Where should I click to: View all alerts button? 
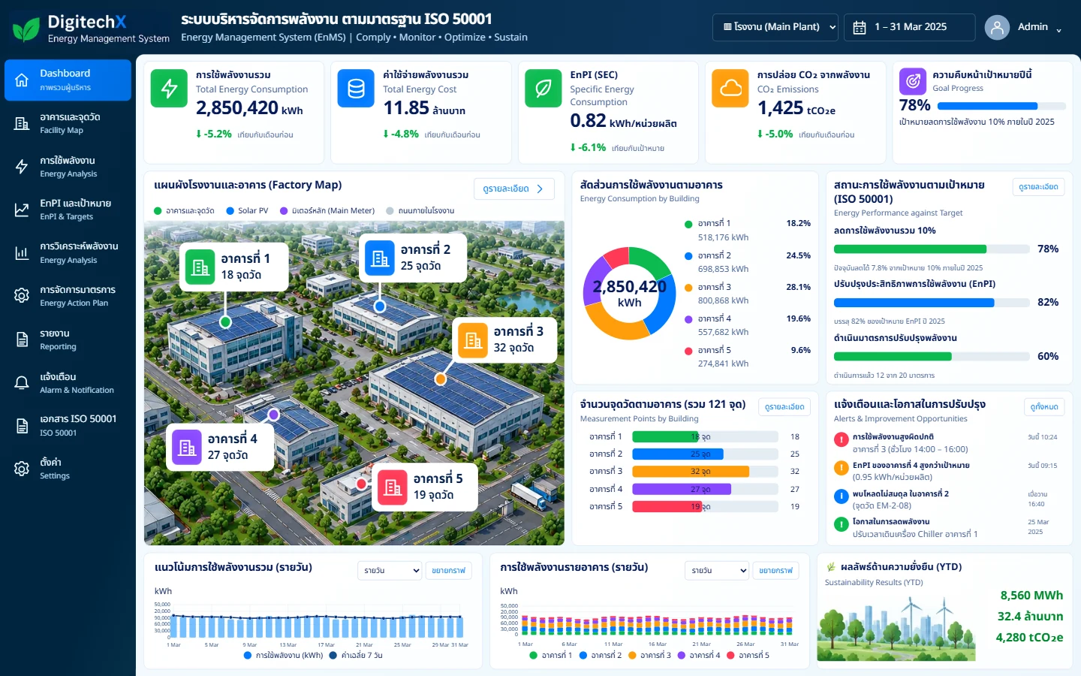1044,407
